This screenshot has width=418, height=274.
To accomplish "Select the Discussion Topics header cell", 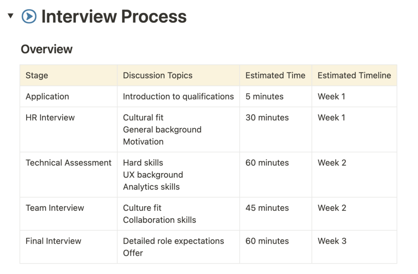I will point(178,75).
